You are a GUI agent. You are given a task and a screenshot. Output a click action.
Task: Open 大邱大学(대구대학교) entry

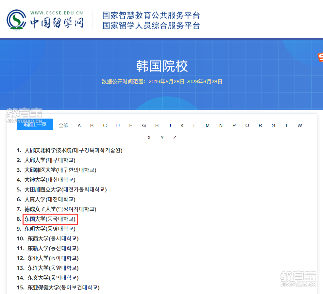click(50, 160)
